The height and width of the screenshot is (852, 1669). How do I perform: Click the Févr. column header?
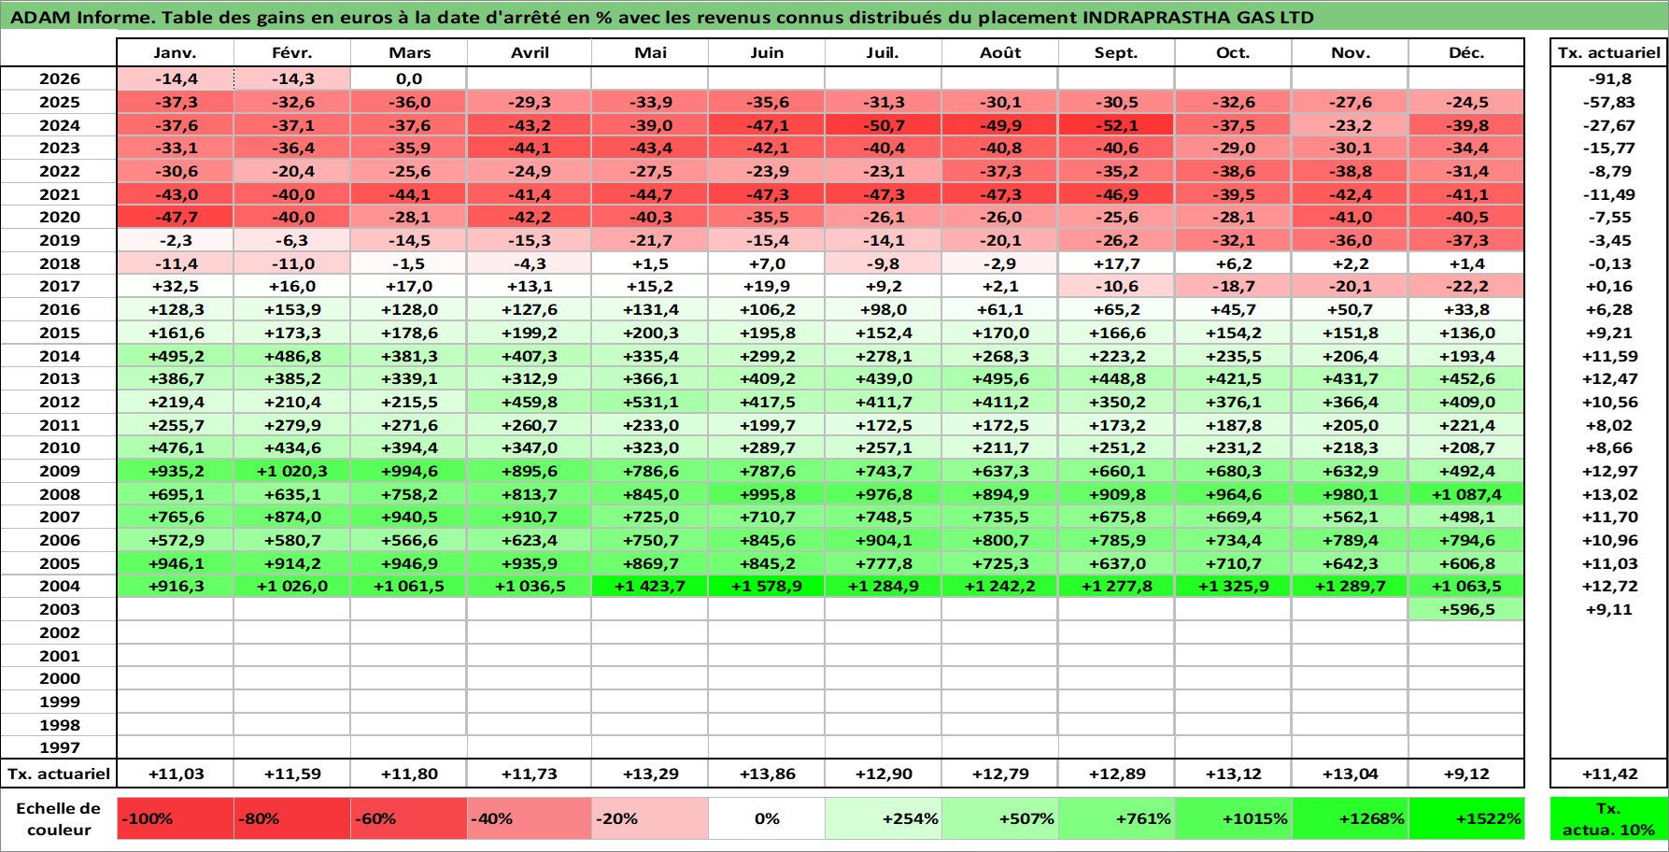click(x=292, y=52)
